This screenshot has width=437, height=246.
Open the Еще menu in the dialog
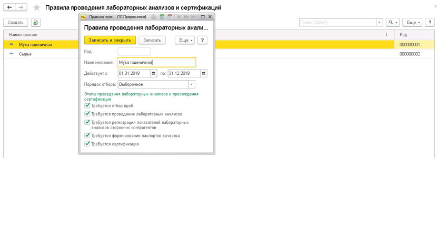184,40
